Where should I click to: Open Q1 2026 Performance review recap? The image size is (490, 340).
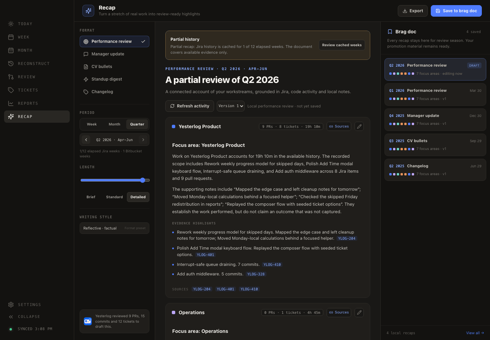tap(435, 95)
